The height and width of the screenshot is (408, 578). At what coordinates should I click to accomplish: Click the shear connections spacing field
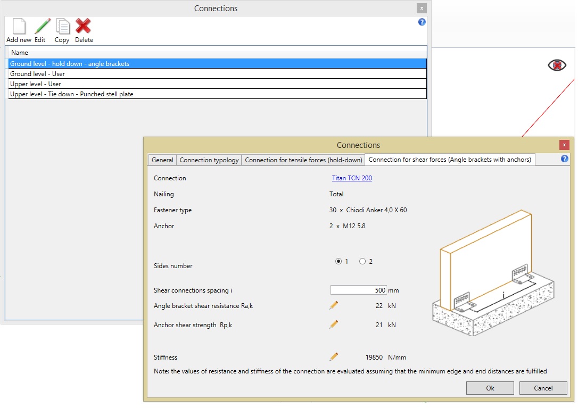(x=359, y=290)
